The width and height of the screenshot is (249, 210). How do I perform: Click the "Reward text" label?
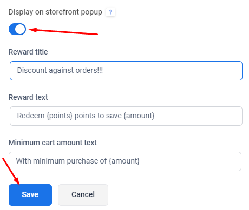pos(28,97)
